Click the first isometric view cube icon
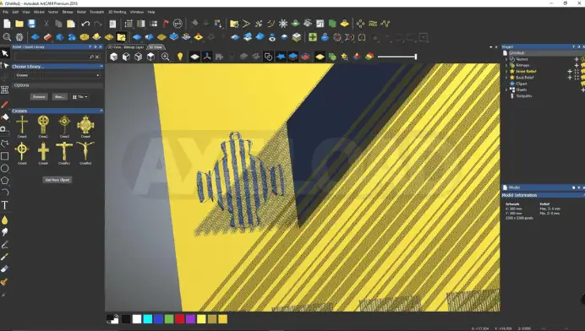This screenshot has height=331, width=585. [114, 57]
